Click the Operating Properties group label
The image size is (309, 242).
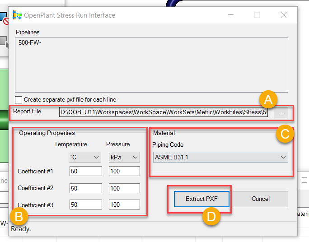pyautogui.click(x=47, y=133)
